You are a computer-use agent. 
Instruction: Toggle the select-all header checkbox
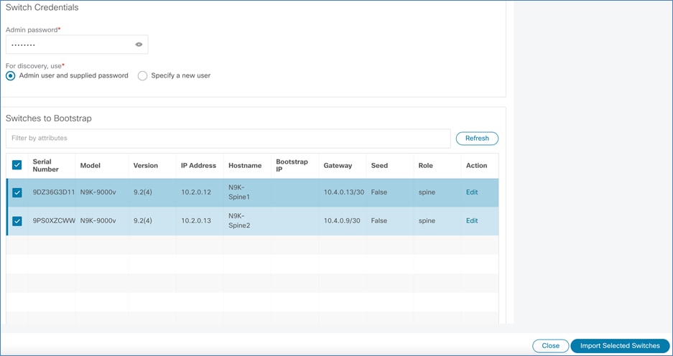17,164
